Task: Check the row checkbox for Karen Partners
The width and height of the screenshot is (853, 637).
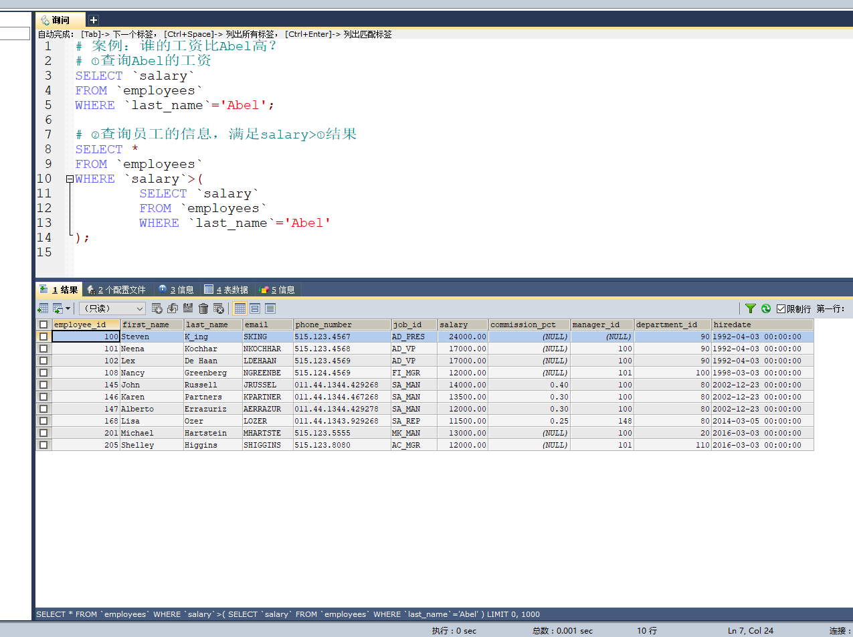Action: click(x=43, y=397)
